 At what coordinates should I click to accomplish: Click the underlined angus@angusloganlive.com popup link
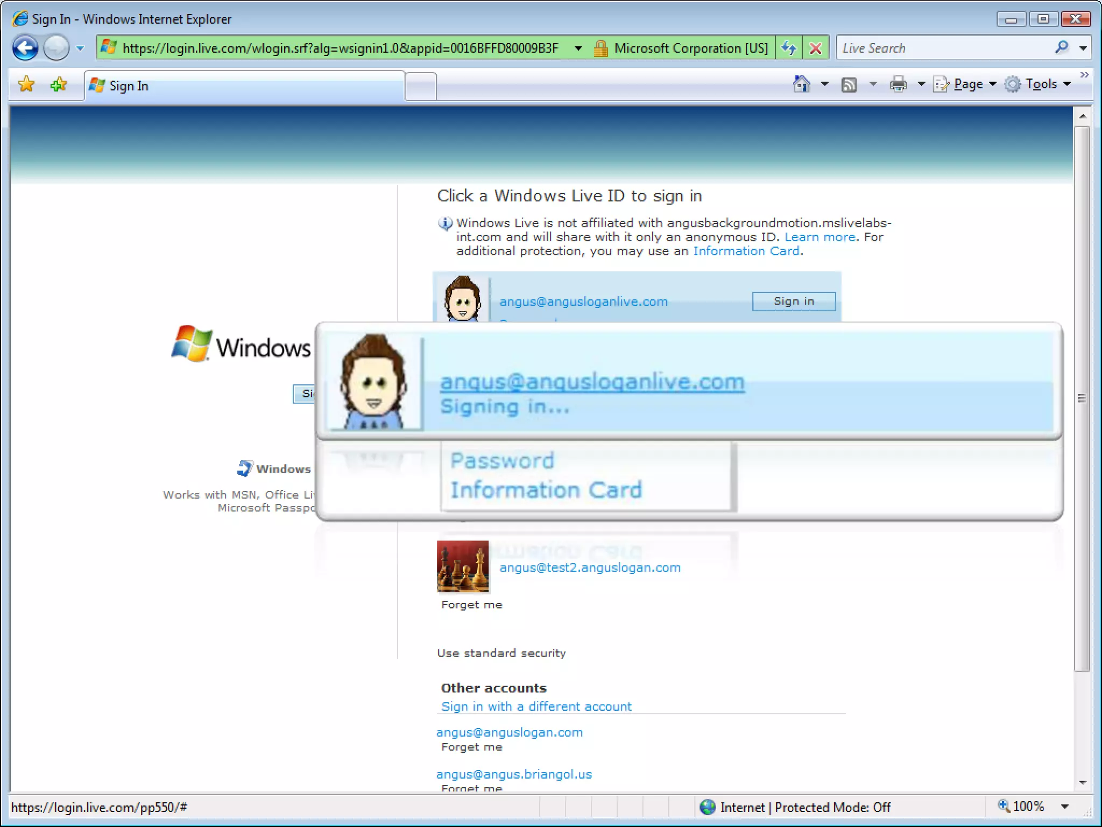[592, 382]
